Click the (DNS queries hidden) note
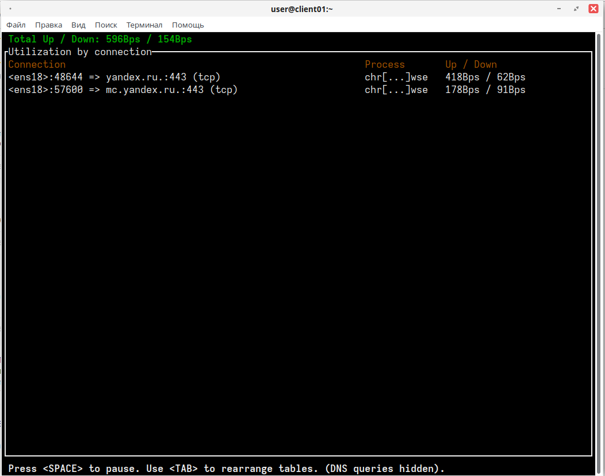 tap(385, 469)
